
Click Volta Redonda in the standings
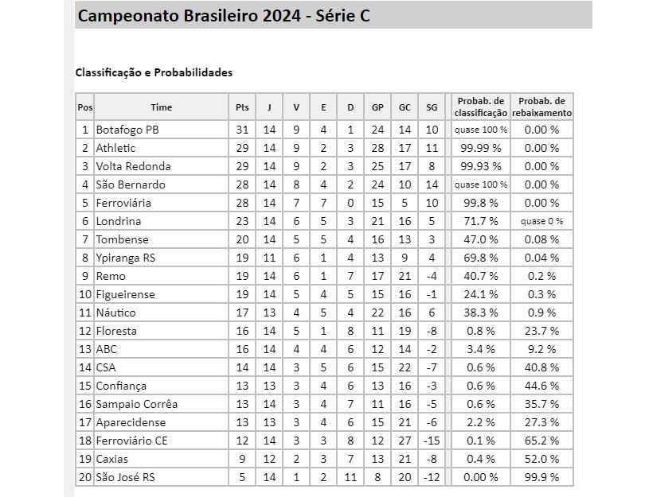(x=133, y=166)
